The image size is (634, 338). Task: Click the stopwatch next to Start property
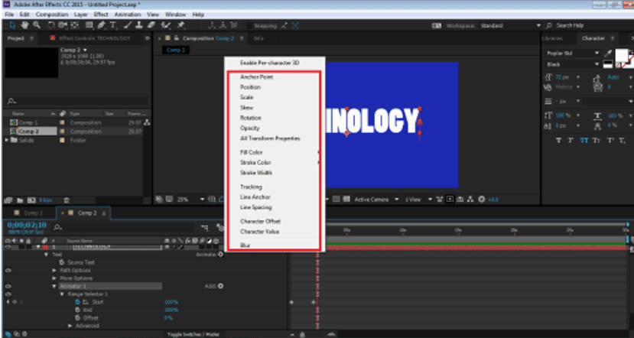coord(78,302)
